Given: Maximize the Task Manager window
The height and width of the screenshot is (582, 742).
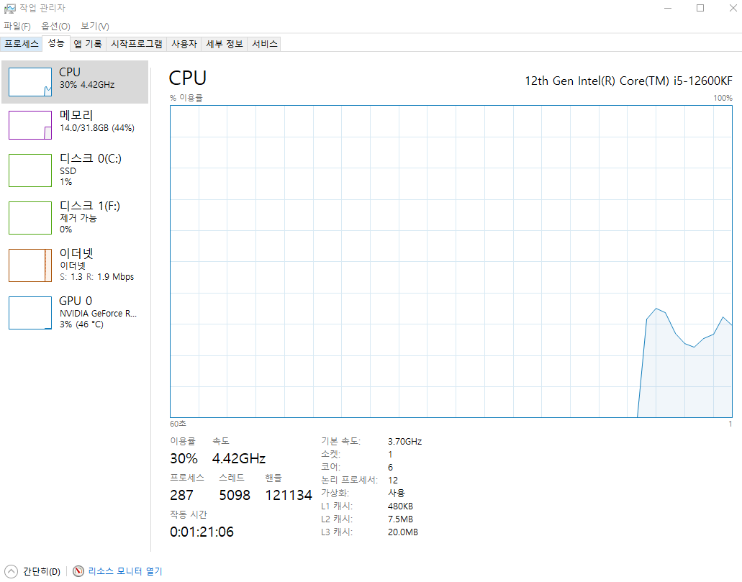Looking at the screenshot, I should pyautogui.click(x=700, y=8).
